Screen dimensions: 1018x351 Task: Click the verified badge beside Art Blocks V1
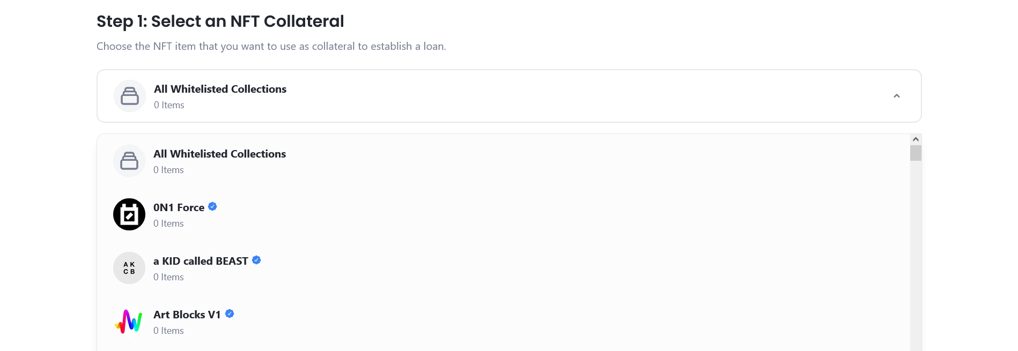pyautogui.click(x=230, y=313)
